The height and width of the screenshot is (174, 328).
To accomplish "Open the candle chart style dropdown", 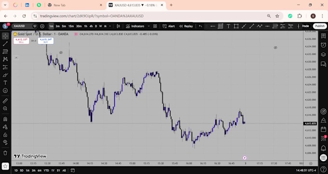I will pos(118,26).
